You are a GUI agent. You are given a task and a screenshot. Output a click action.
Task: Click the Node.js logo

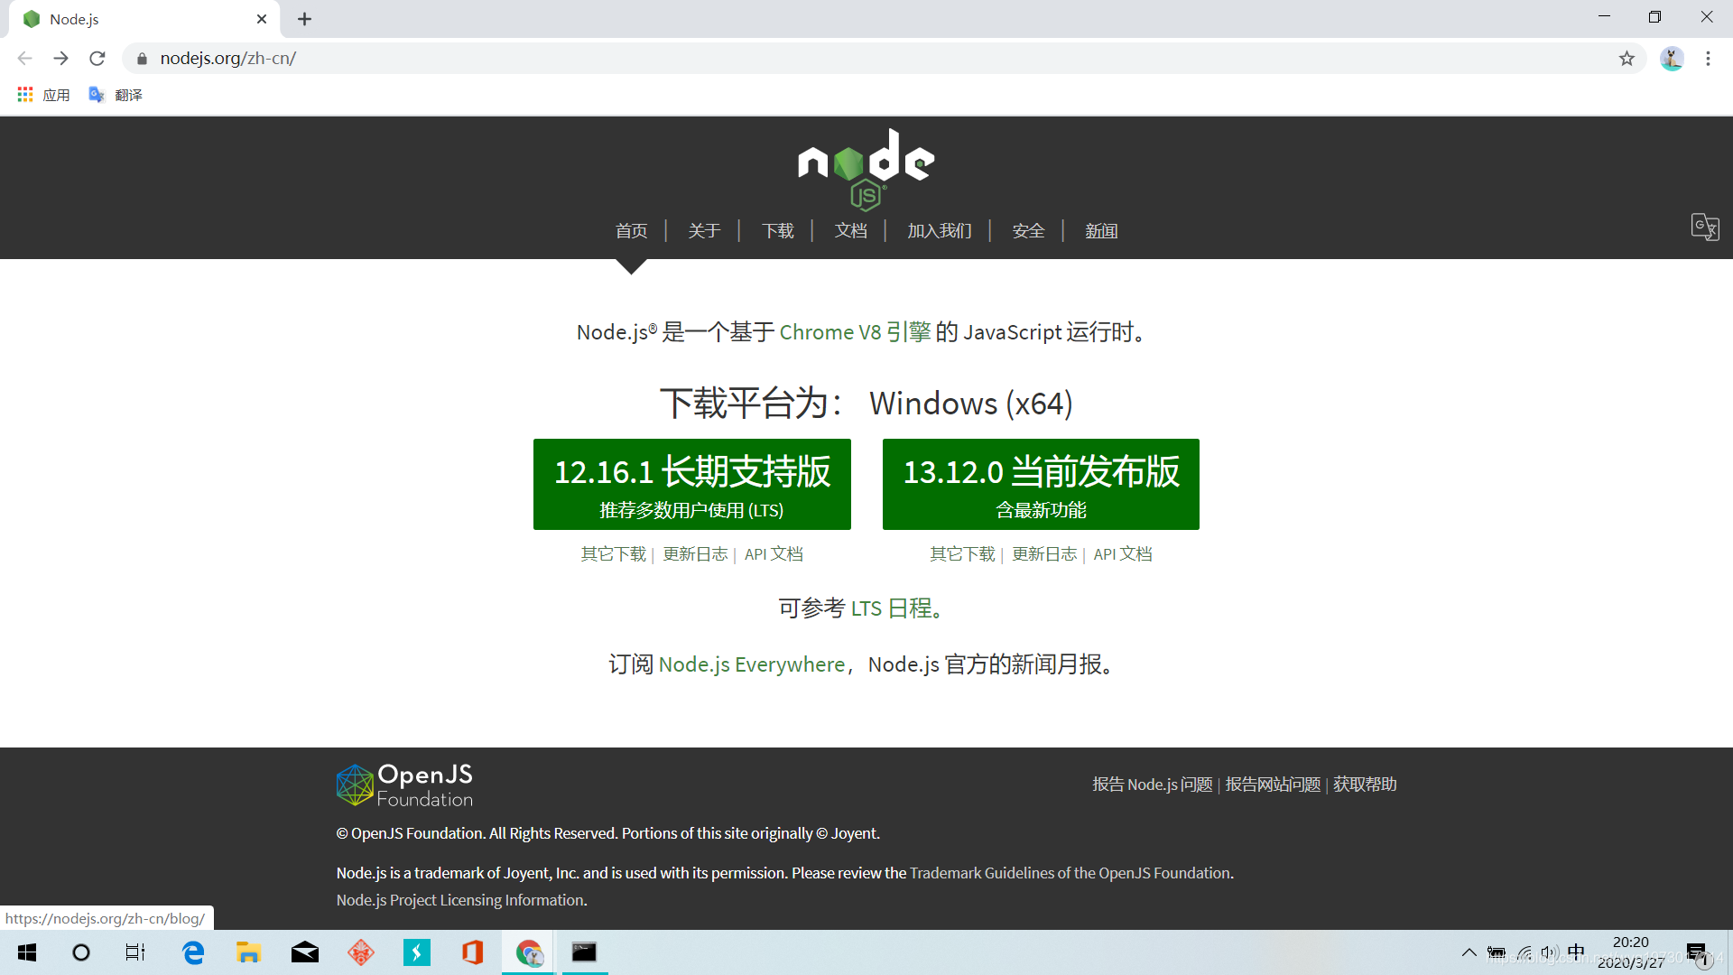(866, 169)
